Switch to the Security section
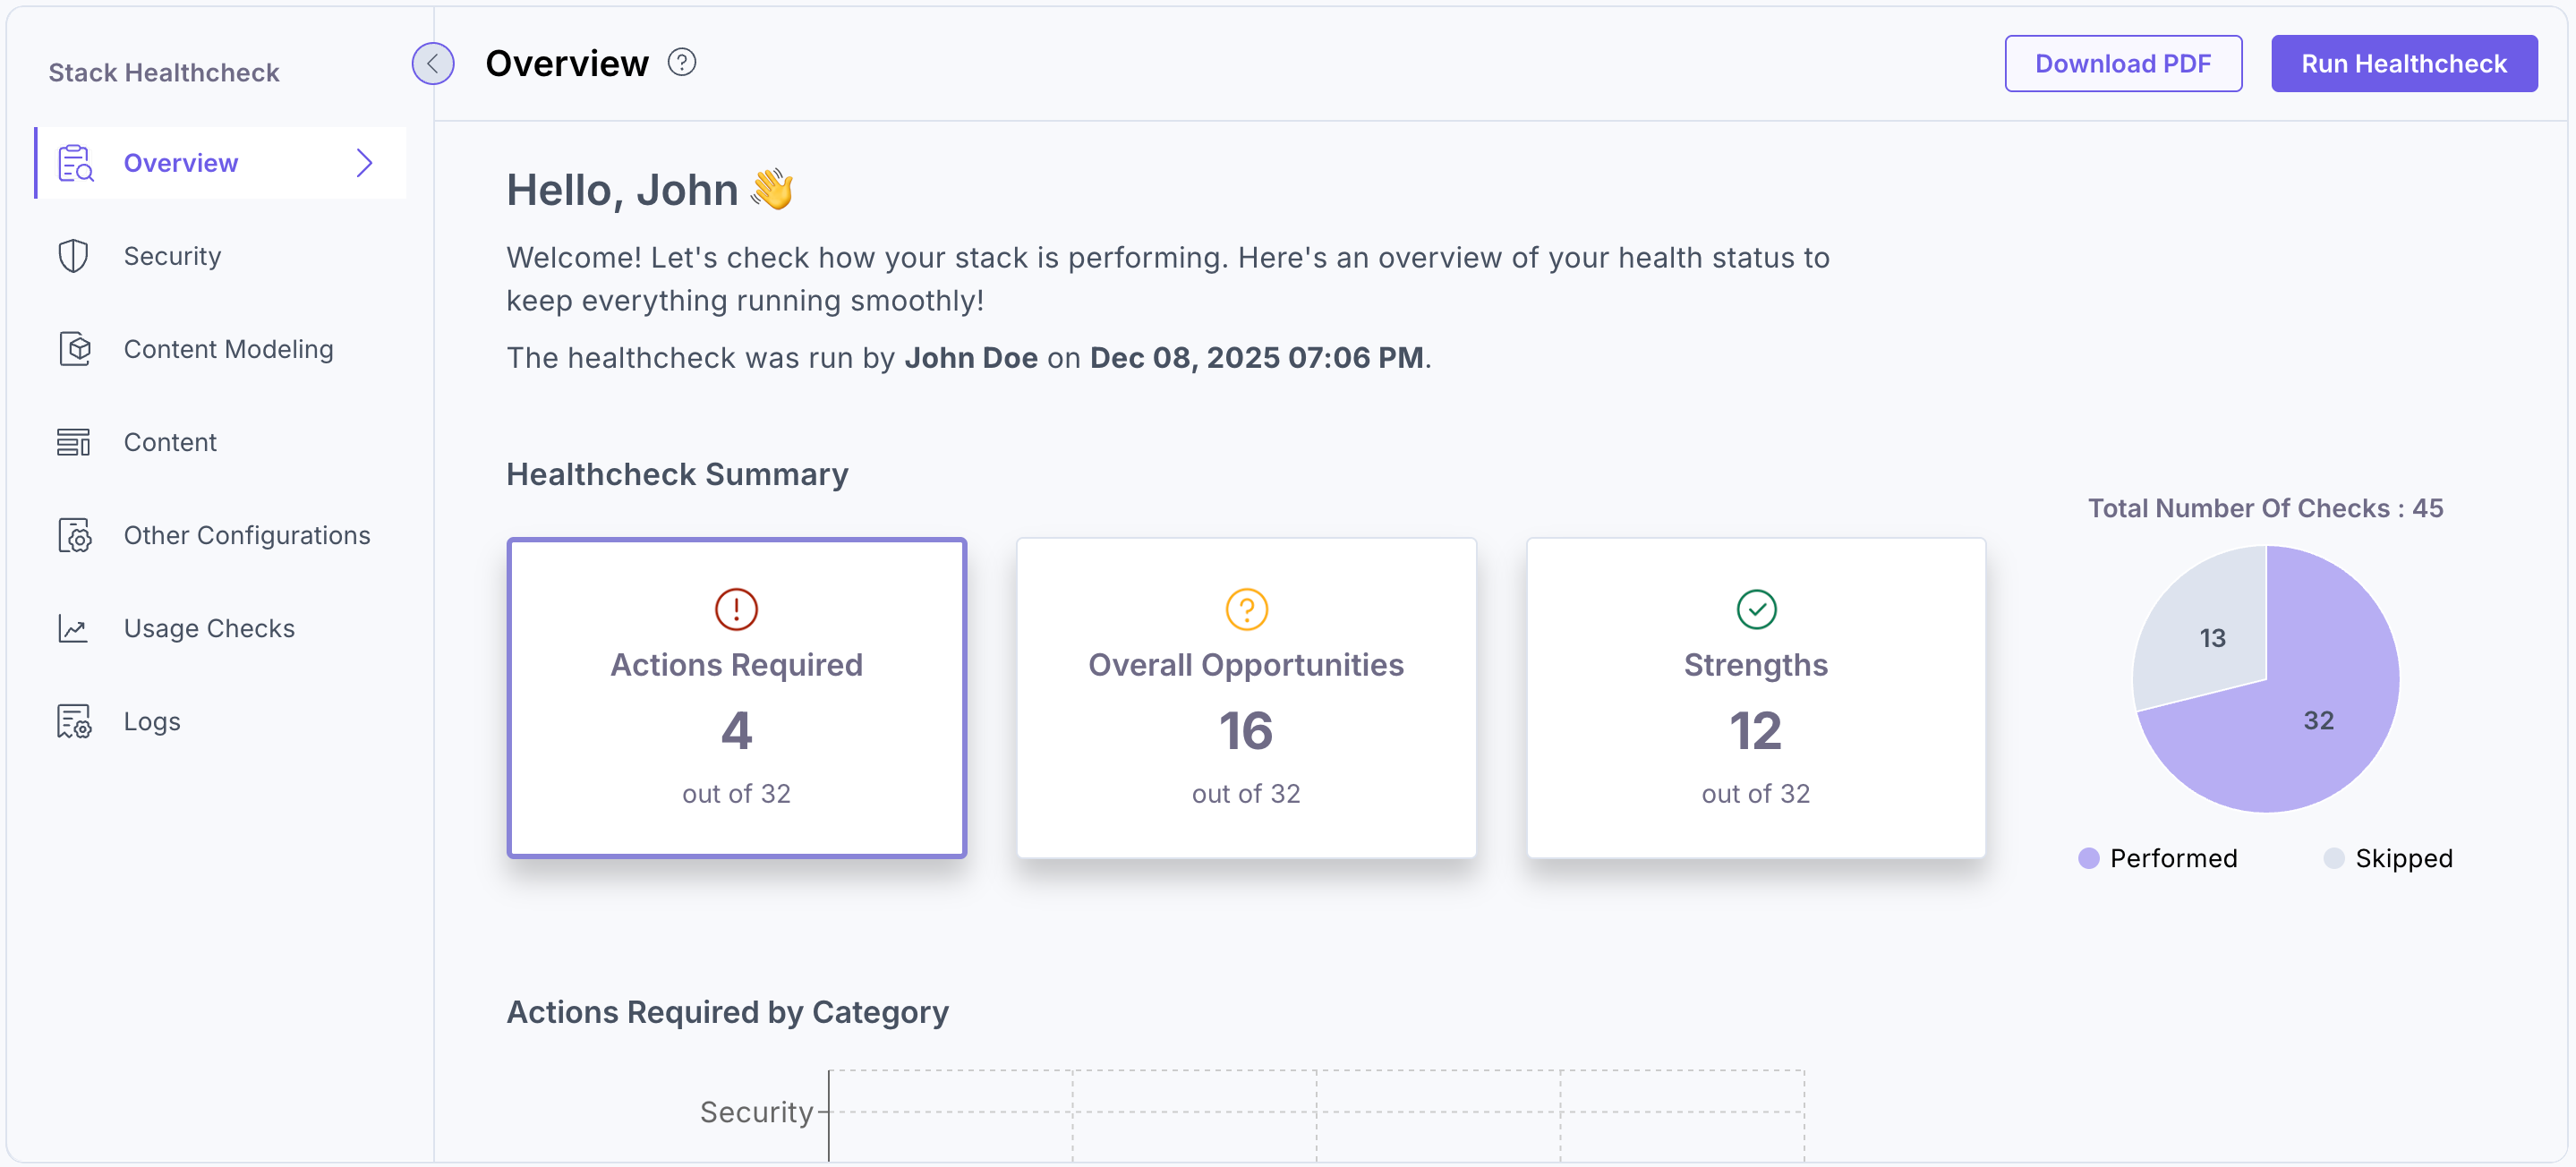The width and height of the screenshot is (2576, 1167). coord(172,255)
